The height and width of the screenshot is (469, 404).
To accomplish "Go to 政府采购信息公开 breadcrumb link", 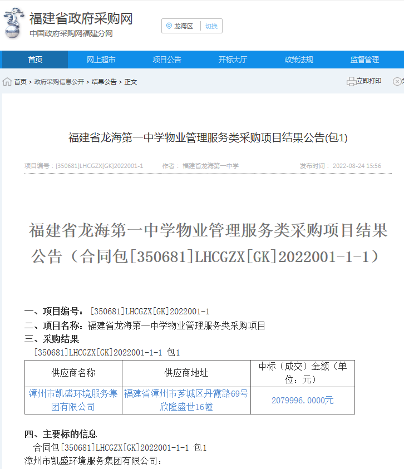I will (59, 82).
